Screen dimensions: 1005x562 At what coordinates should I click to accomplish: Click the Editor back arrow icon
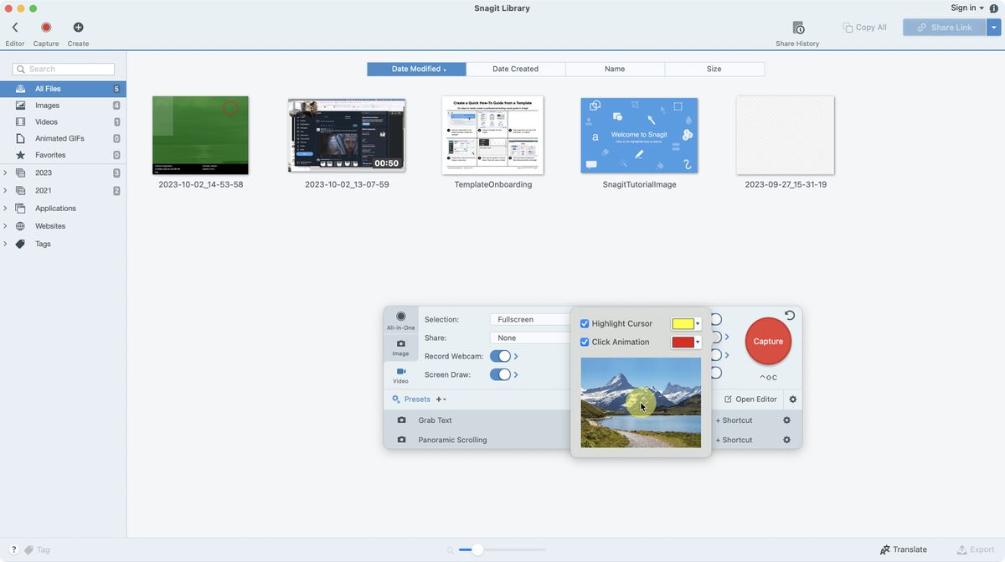tap(14, 26)
